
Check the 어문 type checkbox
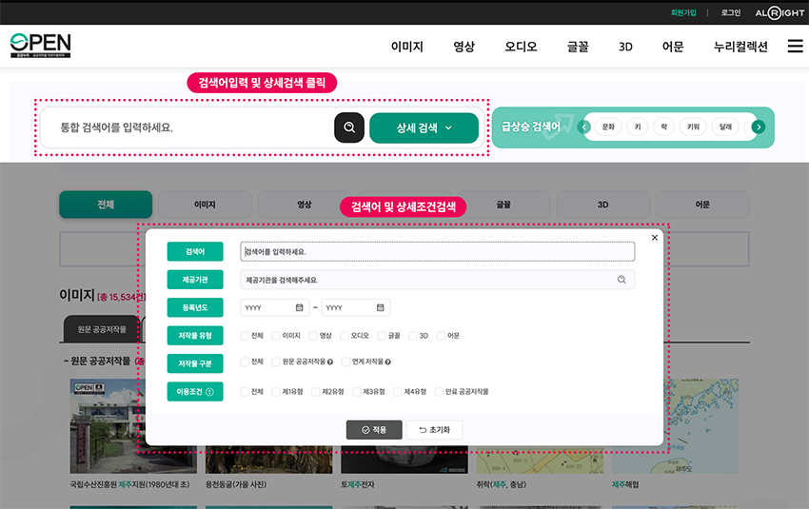[441, 336]
